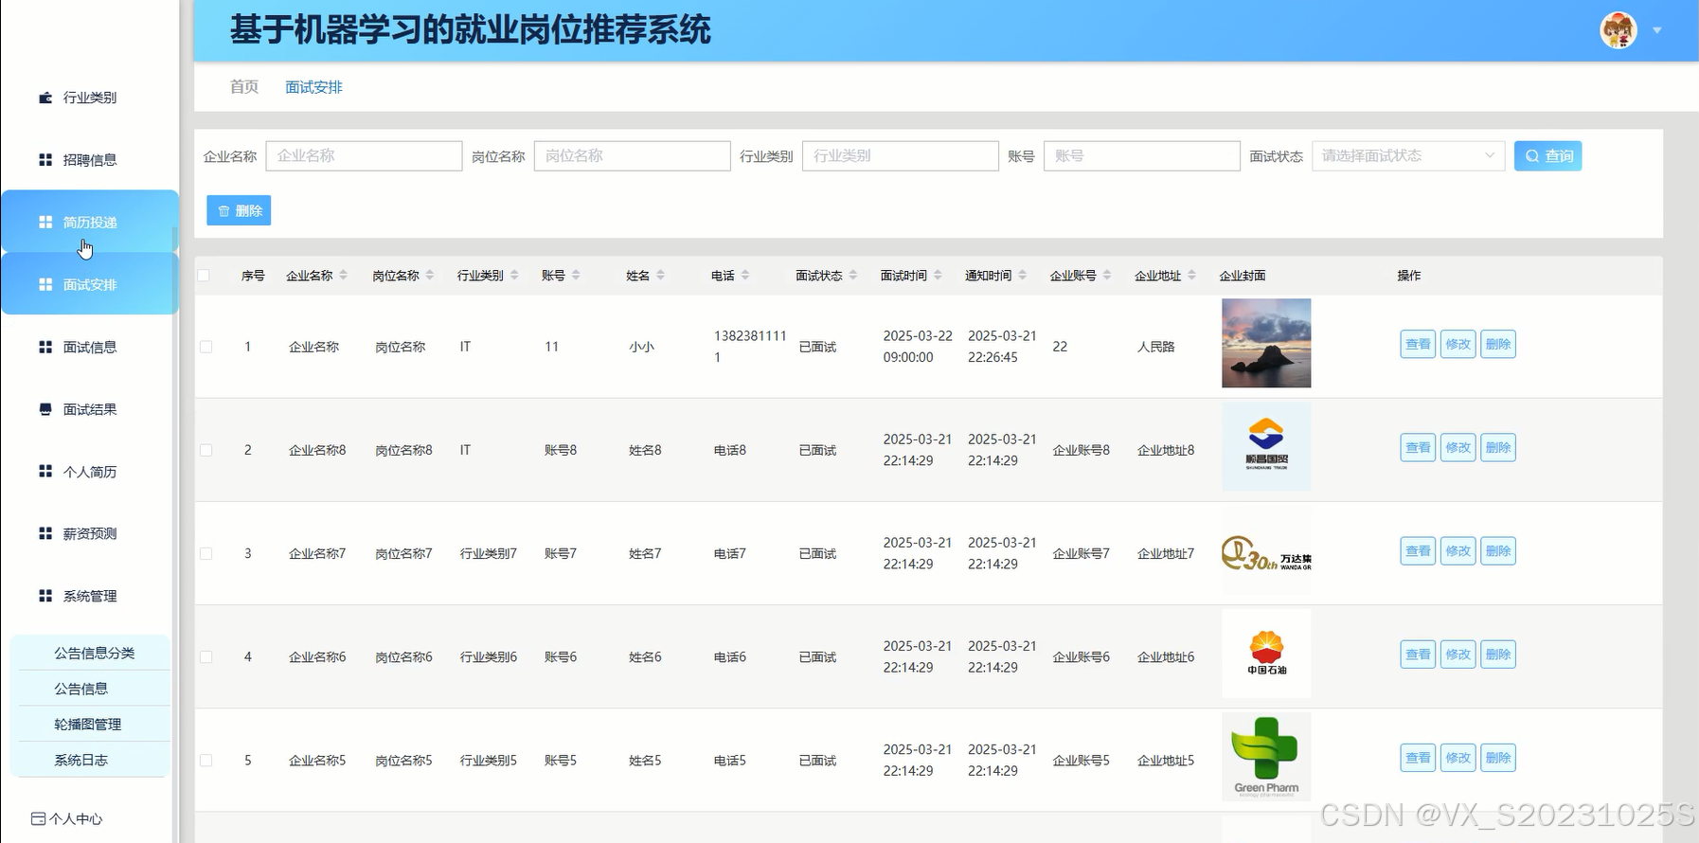The height and width of the screenshot is (843, 1699).
Task: Select the checkbox for row 4 企业名称6
Action: [206, 656]
